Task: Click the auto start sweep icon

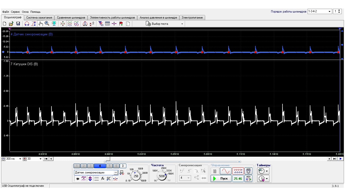Action: coord(248,179)
